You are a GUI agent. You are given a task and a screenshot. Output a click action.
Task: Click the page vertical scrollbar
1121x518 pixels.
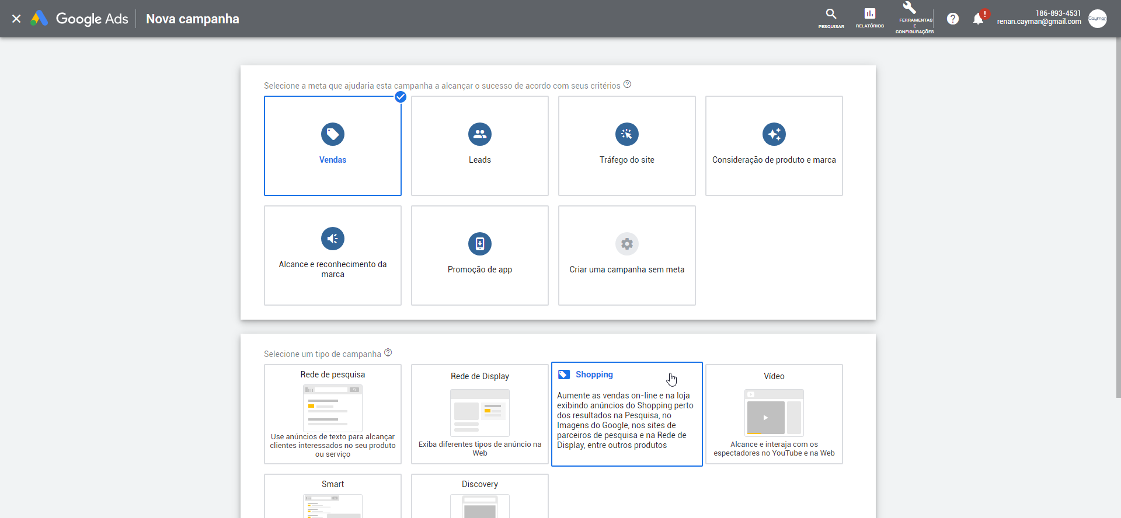point(1118,218)
